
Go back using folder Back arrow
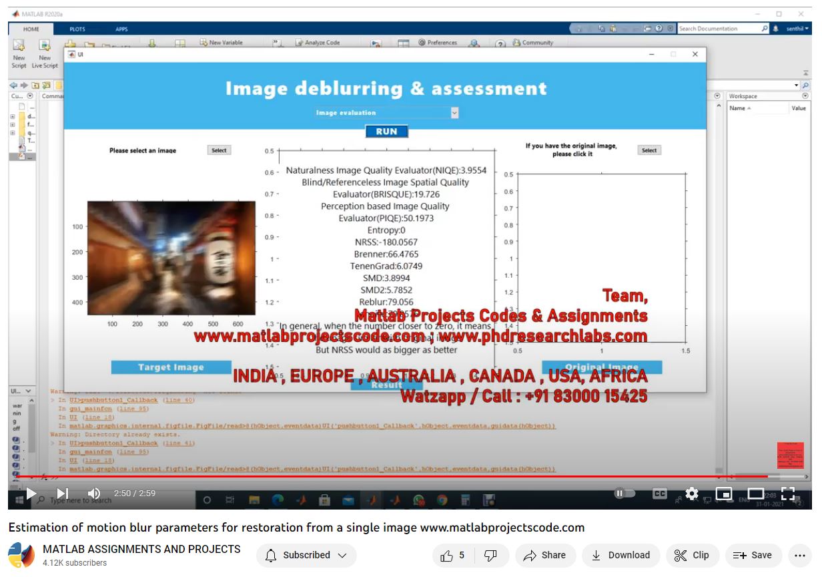[13, 85]
